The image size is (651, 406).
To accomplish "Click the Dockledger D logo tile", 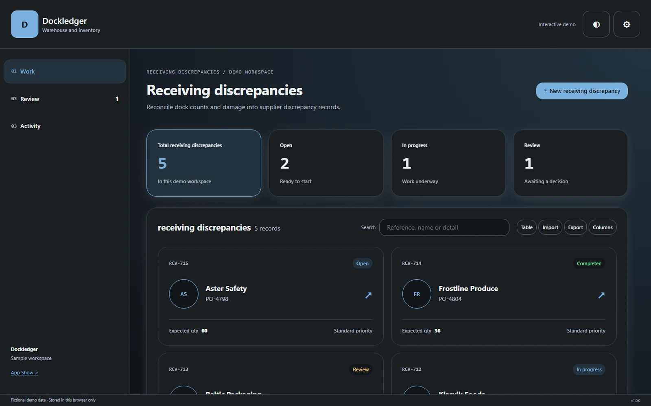I will [24, 24].
